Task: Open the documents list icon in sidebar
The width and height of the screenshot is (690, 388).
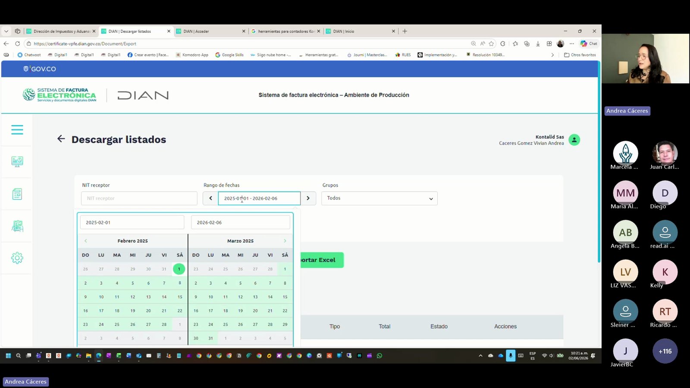Action: pos(17,194)
